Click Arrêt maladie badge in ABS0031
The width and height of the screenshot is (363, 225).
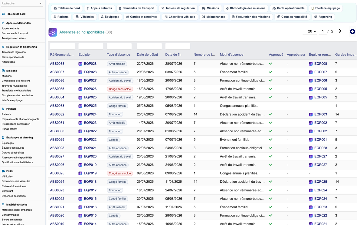(x=117, y=123)
